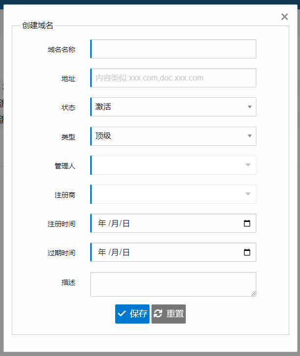Close the 创建域名 dialog with the X
This screenshot has height=356, width=300.
tap(284, 17)
